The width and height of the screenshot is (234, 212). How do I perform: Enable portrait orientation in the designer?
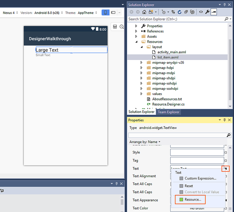click(x=105, y=13)
